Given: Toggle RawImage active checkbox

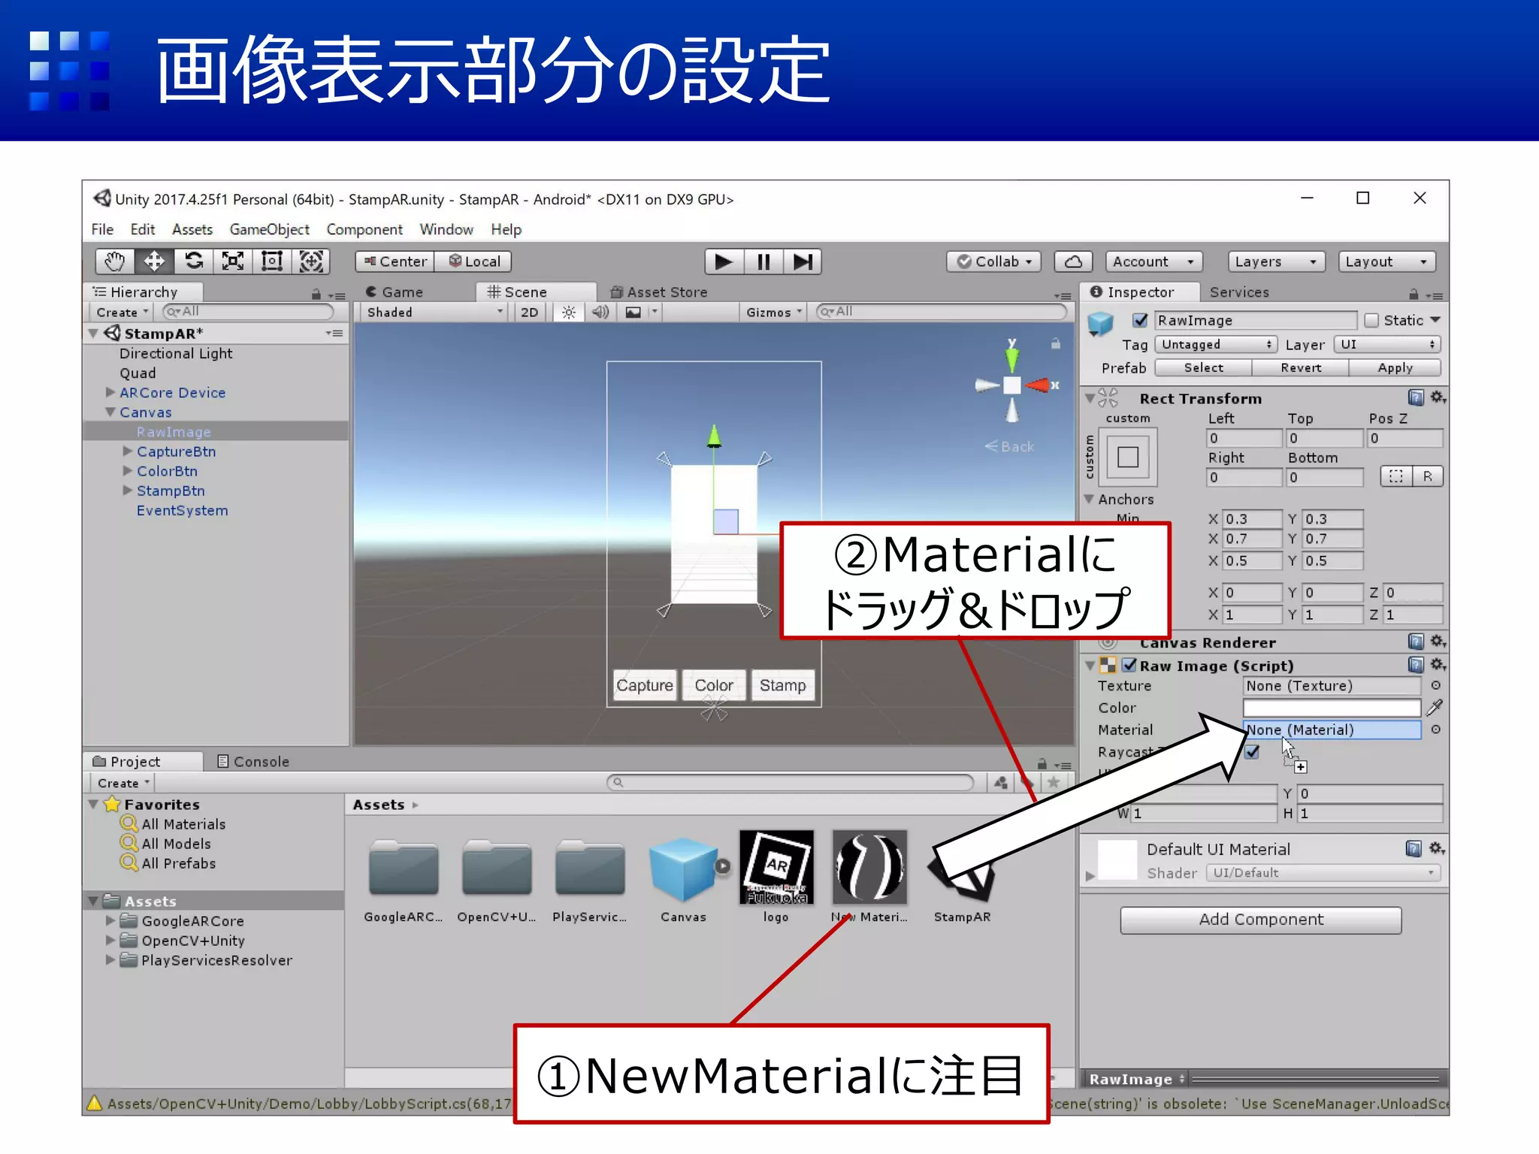Looking at the screenshot, I should click(1141, 321).
